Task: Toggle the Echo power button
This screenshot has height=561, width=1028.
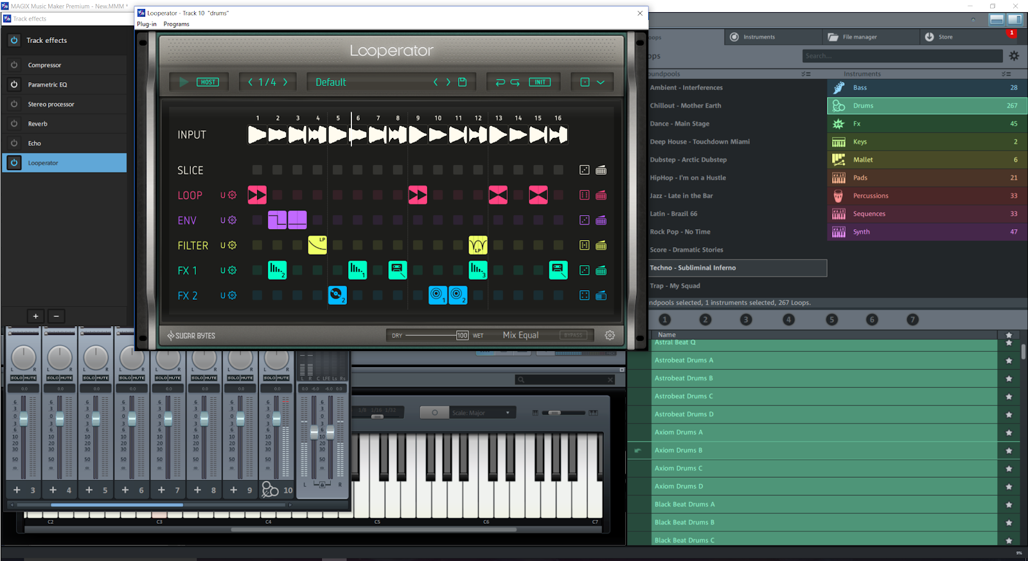Action: tap(14, 143)
